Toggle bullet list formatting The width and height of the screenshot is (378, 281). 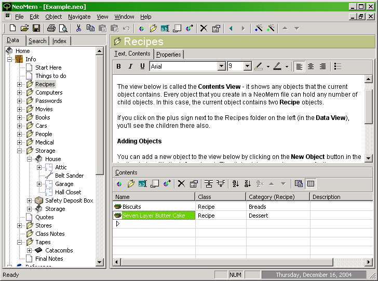337,66
